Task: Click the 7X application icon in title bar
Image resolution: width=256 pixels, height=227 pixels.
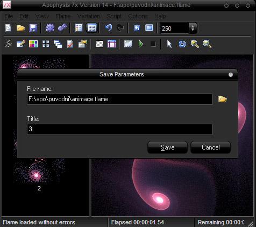Action: [7, 5]
